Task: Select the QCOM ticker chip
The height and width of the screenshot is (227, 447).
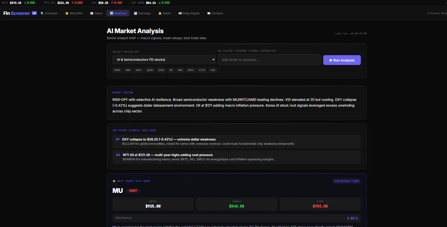Action: 150,70
